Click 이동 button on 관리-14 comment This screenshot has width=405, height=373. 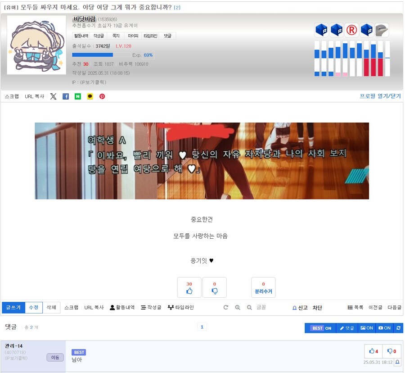[x=55, y=358]
